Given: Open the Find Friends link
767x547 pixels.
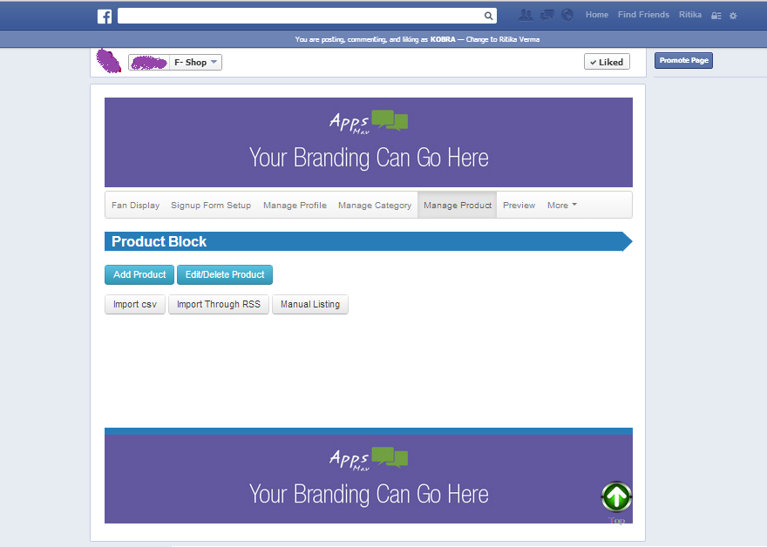Looking at the screenshot, I should [643, 15].
